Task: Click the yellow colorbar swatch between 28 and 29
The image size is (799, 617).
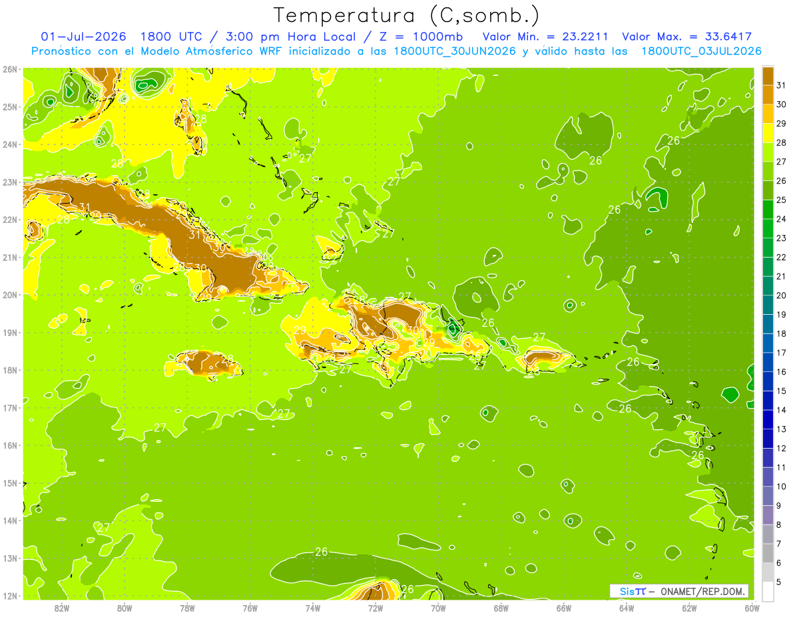Action: click(x=768, y=133)
